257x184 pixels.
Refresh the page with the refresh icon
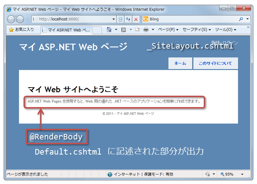[128, 19]
